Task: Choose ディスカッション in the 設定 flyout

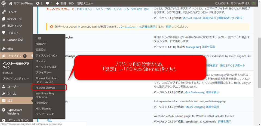Action: [46, 55]
